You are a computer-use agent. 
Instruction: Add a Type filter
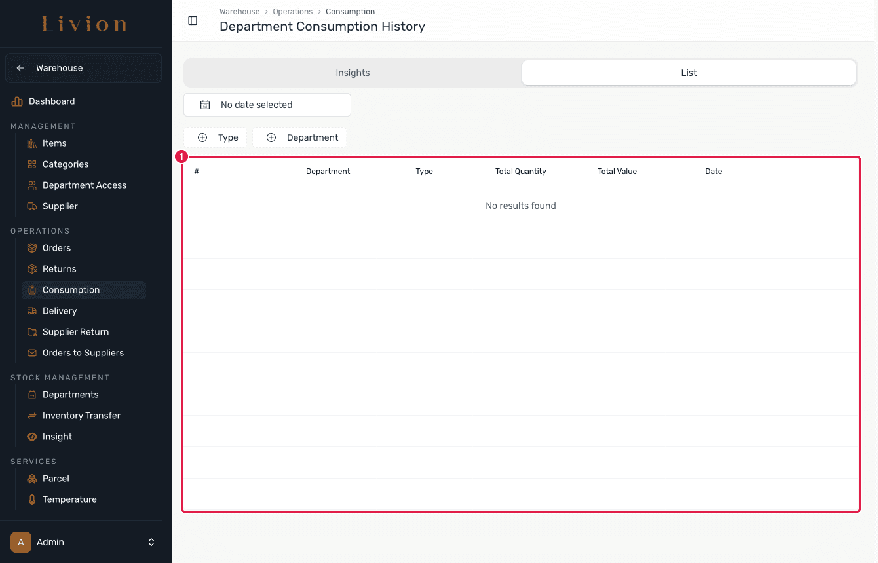click(x=216, y=137)
